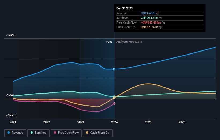Click the Dec 31 2023 tooltip date

click(124, 8)
